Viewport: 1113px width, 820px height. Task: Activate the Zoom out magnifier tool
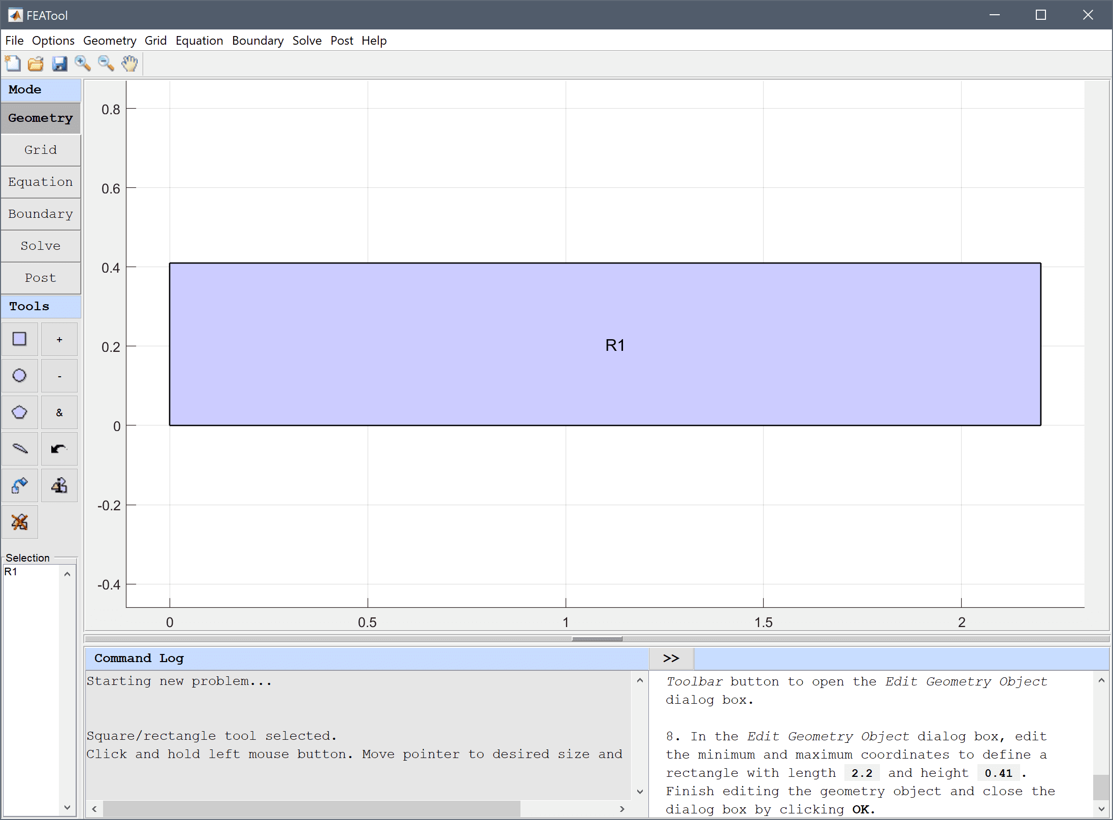106,64
